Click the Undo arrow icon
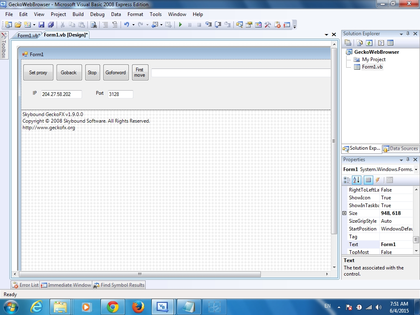The image size is (420, 315). tap(126, 25)
